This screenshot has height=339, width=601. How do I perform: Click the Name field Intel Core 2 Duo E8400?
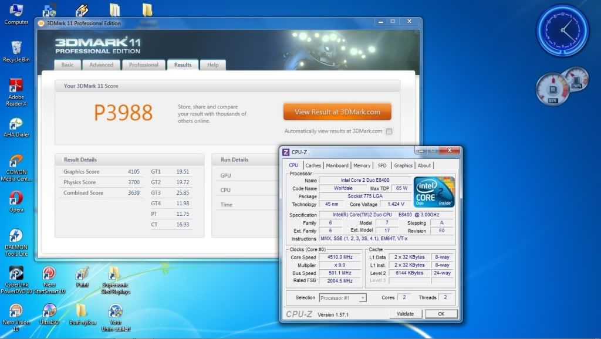click(x=365, y=180)
